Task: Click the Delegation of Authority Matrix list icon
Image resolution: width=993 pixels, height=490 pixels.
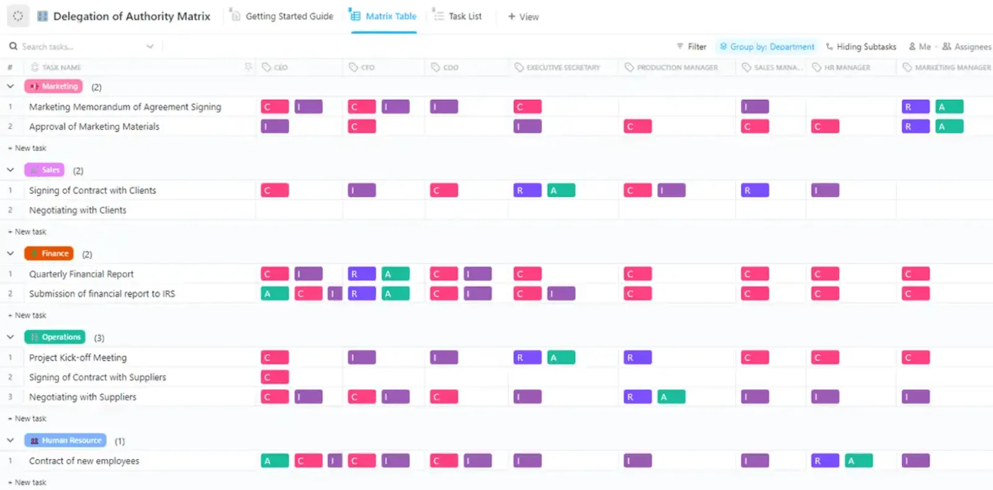Action: pyautogui.click(x=42, y=16)
